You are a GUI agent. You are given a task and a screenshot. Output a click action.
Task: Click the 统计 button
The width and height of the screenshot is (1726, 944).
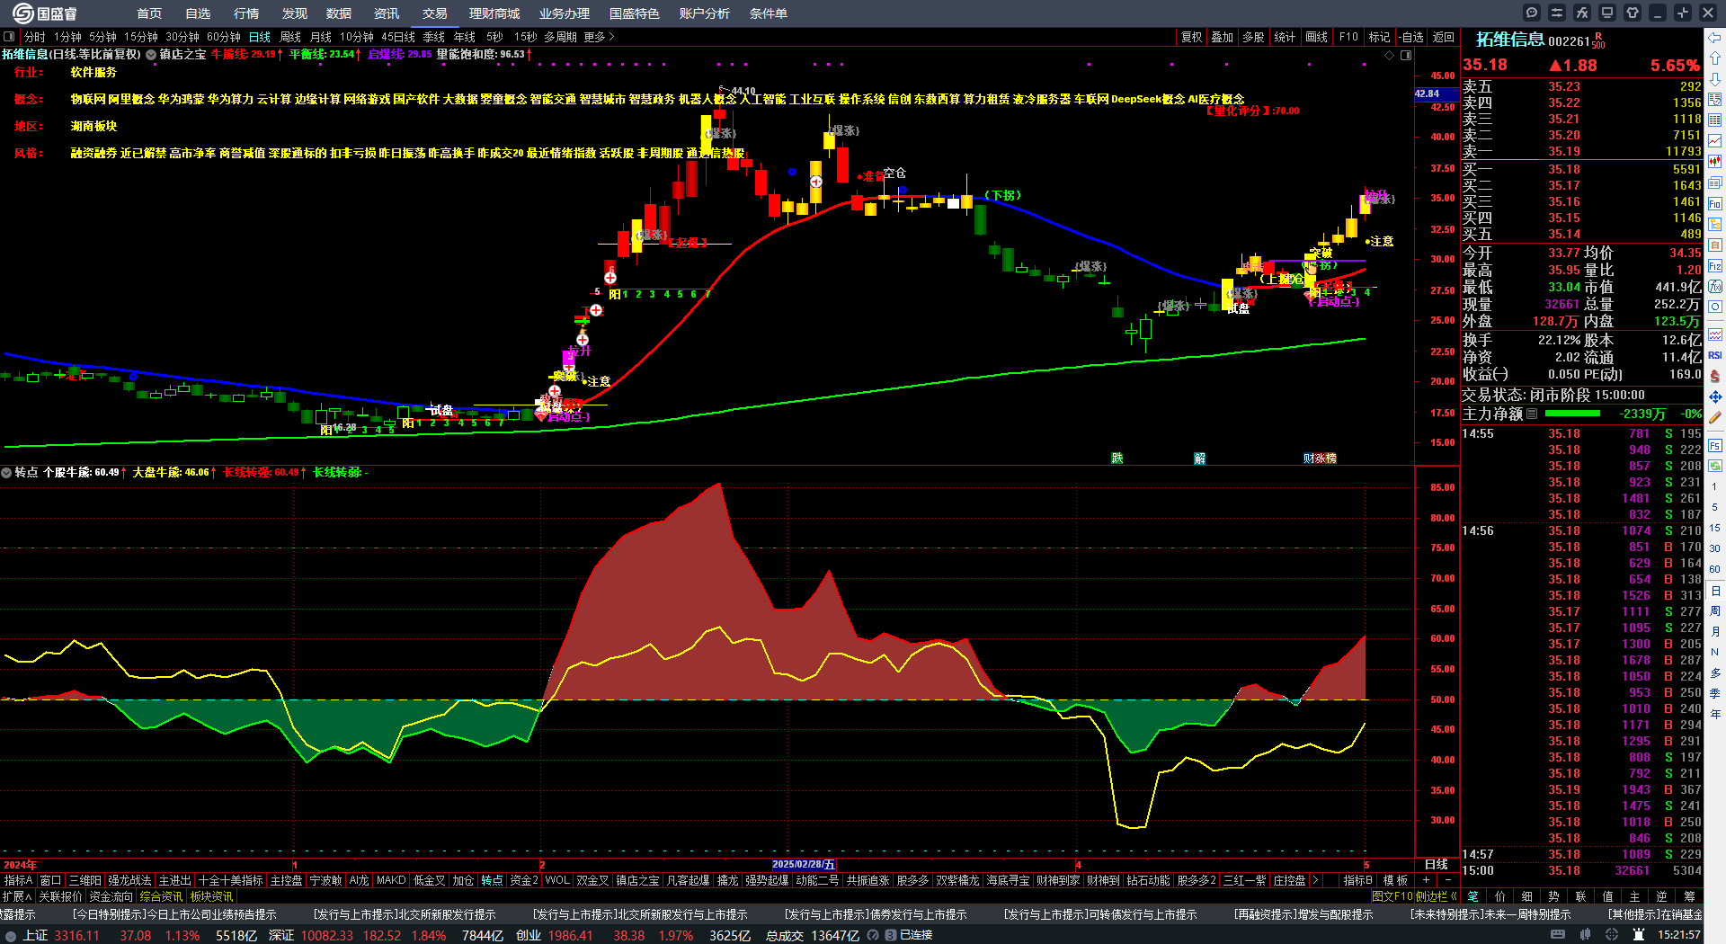[x=1285, y=37]
